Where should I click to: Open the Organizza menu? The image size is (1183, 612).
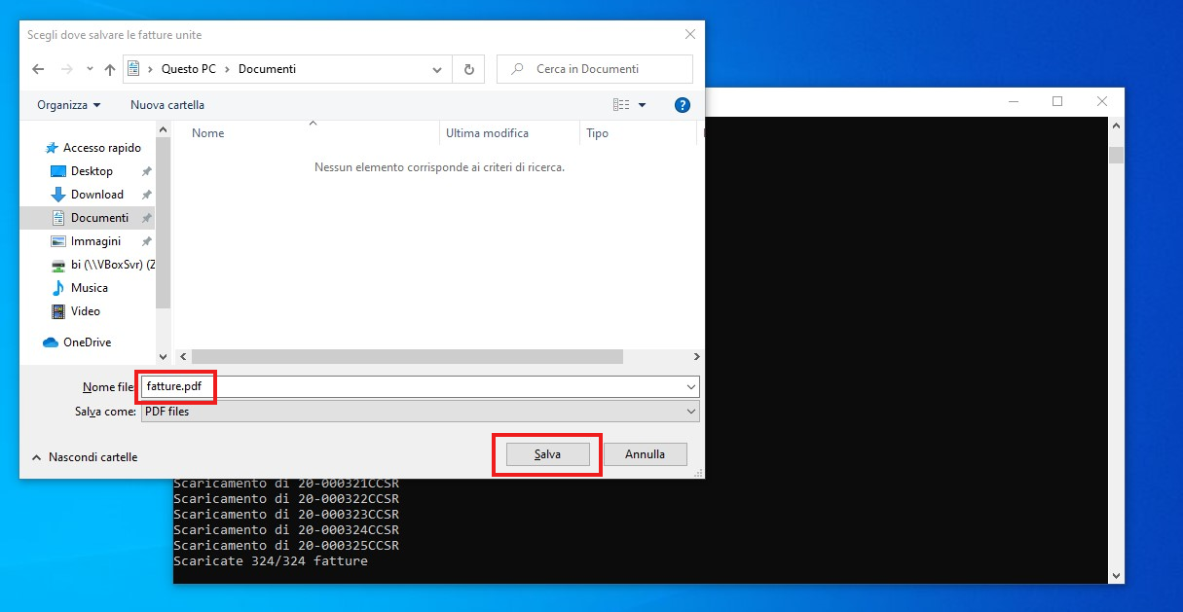click(68, 105)
